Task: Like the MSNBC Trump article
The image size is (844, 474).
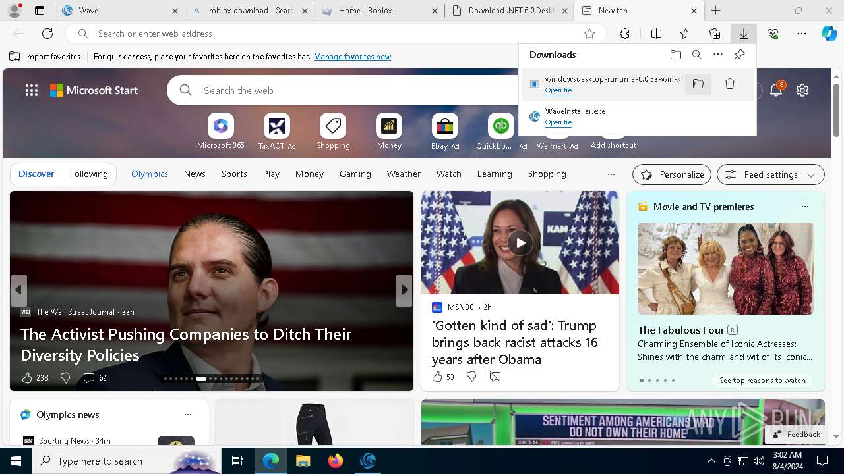Action: 437,377
